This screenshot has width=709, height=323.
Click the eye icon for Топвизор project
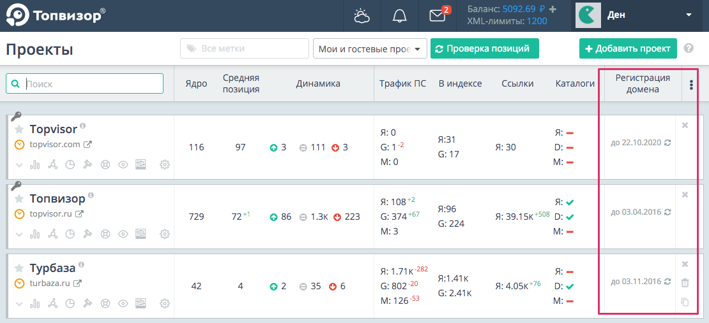click(x=123, y=234)
